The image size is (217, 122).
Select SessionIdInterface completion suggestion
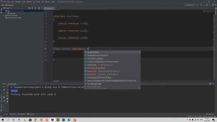coord(112,78)
